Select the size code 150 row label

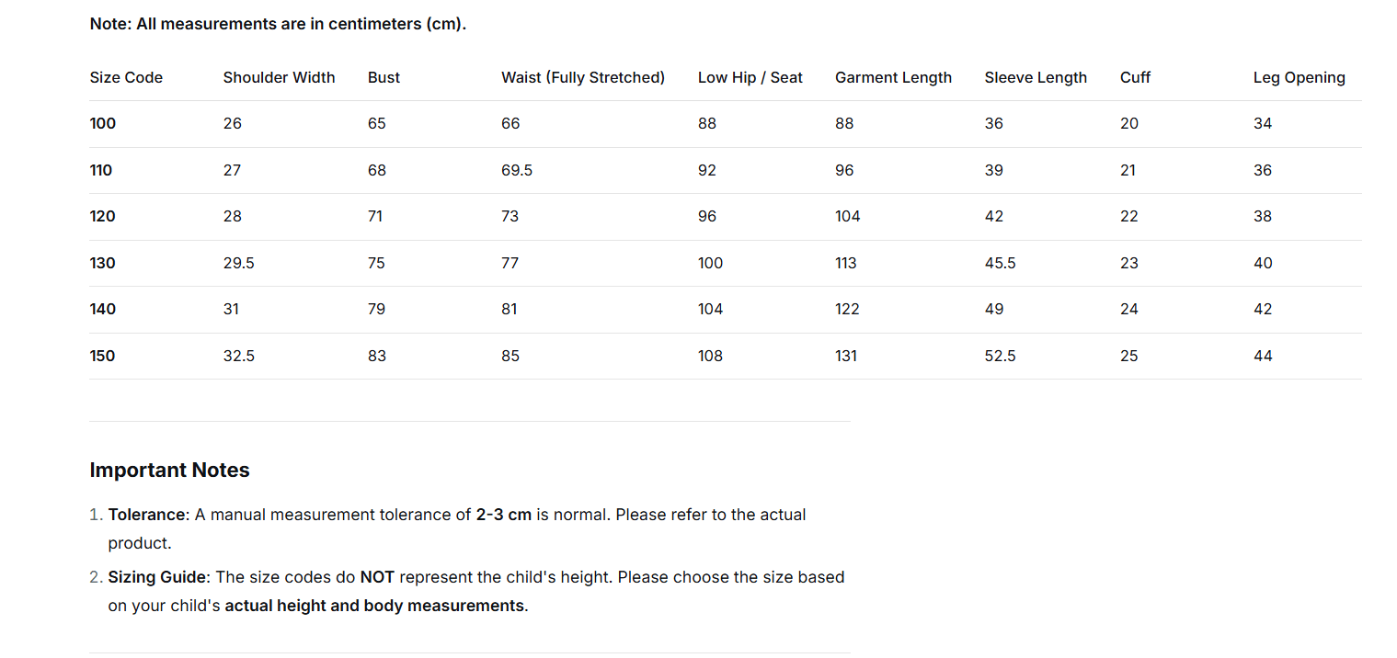[x=103, y=356]
